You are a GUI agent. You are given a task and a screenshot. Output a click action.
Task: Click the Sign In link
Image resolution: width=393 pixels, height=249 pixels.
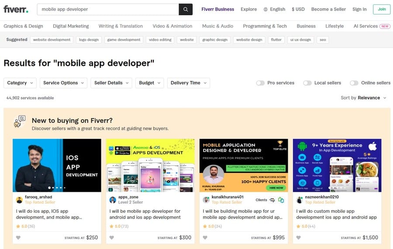tap(359, 9)
